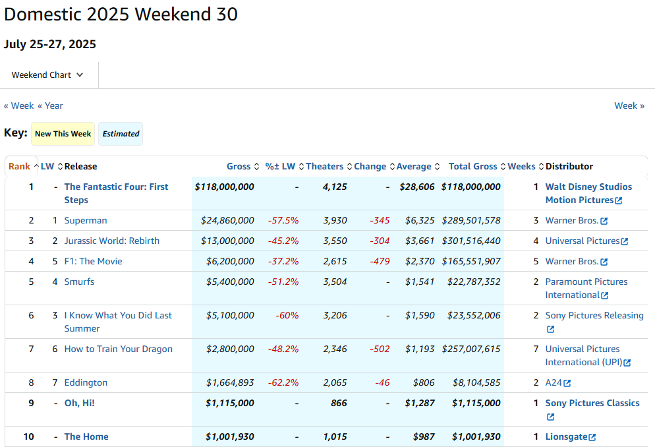655x447 pixels.
Task: Sort by Weeks column header
Action: (x=525, y=166)
